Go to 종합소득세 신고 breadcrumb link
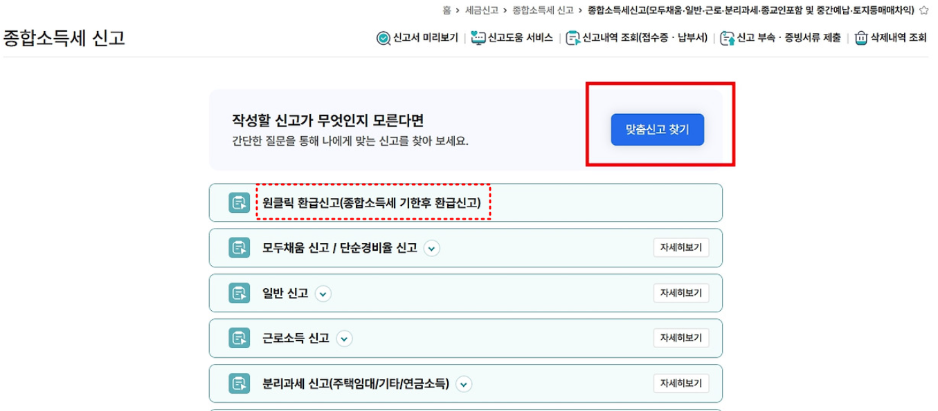The image size is (938, 411). [x=543, y=10]
